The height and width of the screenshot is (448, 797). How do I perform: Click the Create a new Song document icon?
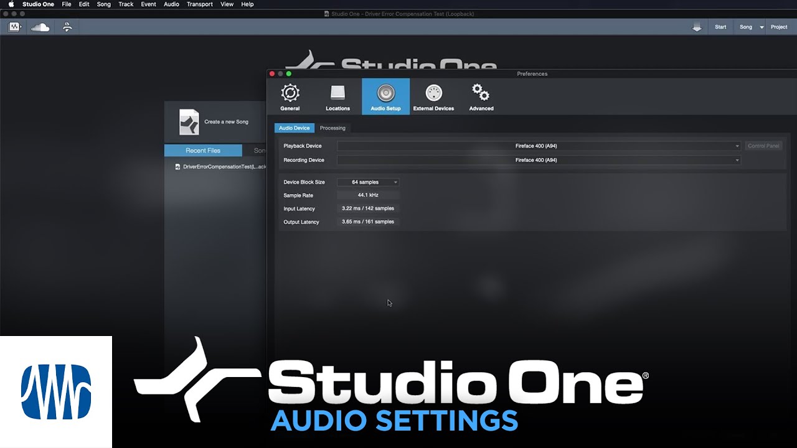(189, 122)
